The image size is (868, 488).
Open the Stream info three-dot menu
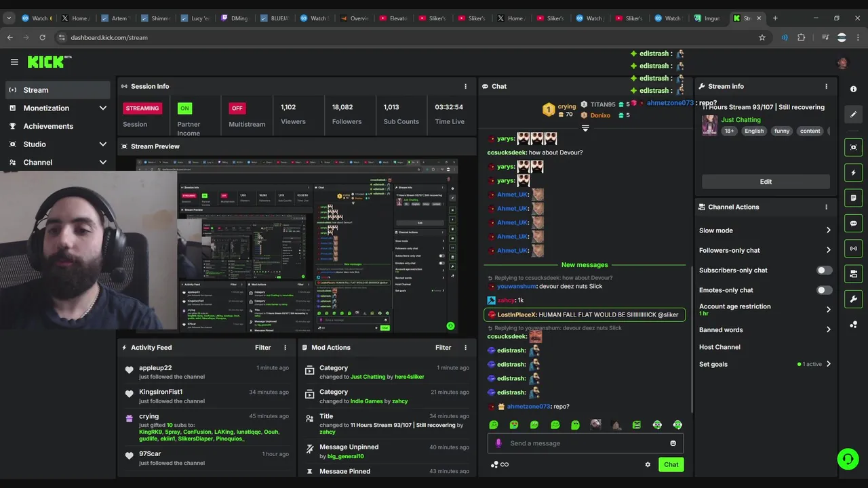tap(826, 86)
